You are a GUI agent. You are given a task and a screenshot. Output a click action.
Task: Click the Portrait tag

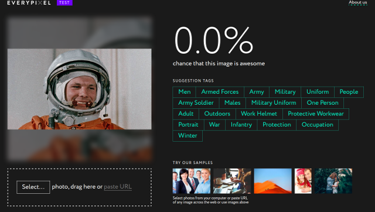[x=188, y=125]
